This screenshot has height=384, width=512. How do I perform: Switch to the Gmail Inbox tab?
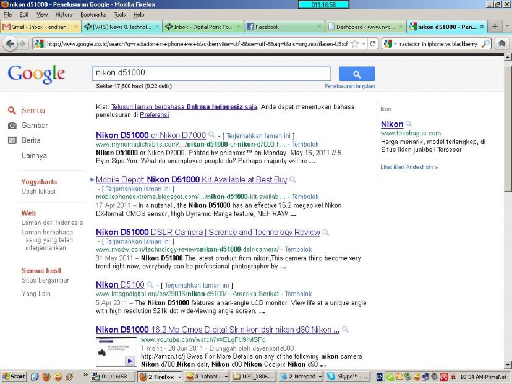(x=37, y=27)
